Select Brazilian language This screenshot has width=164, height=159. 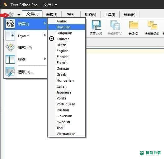tap(66, 27)
